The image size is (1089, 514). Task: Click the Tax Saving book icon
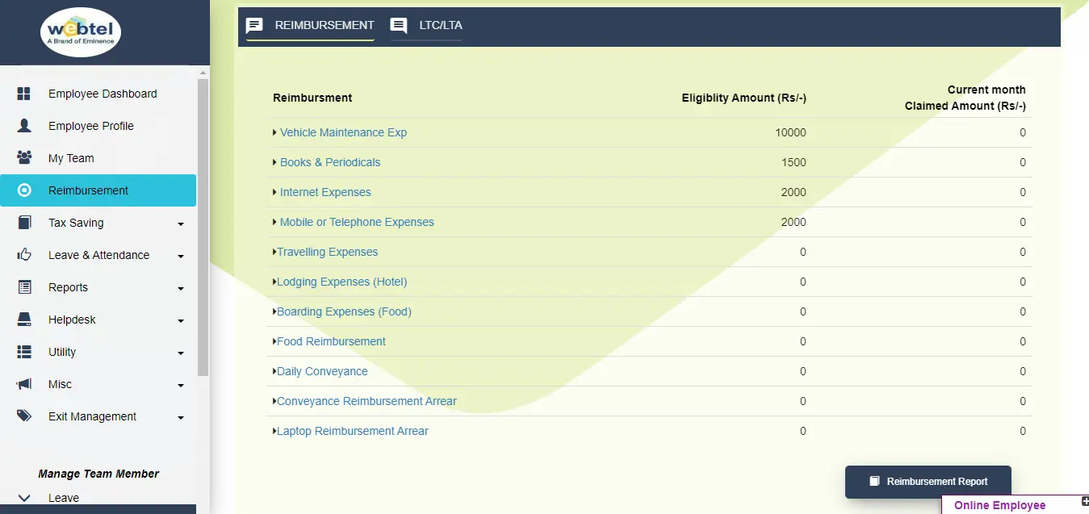coord(24,223)
